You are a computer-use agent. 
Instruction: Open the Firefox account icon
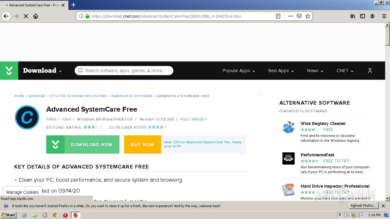pyautogui.click(x=372, y=16)
